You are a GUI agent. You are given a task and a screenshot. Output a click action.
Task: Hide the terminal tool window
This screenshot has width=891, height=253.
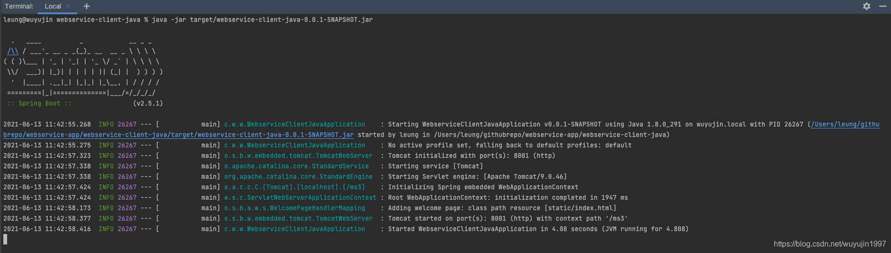[x=882, y=6]
